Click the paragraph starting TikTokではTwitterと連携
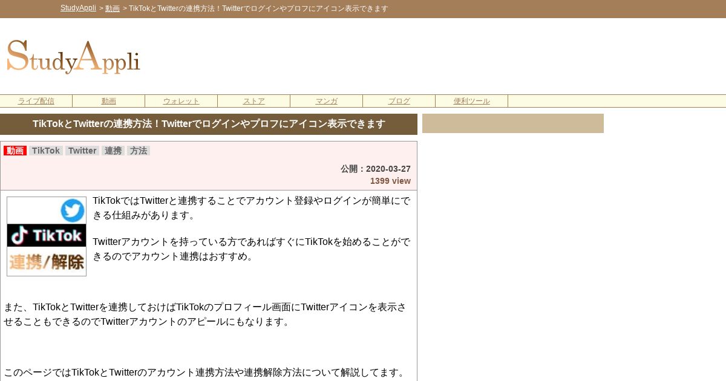 point(251,208)
